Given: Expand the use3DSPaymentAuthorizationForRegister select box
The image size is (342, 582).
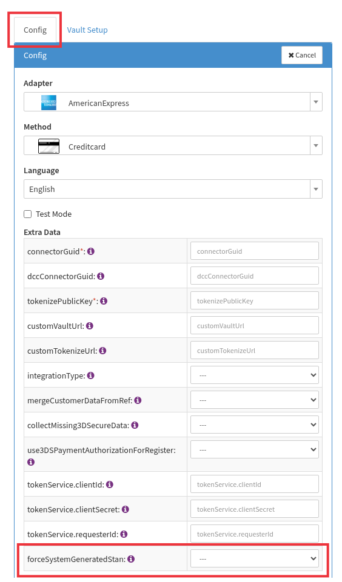Looking at the screenshot, I should (x=255, y=450).
